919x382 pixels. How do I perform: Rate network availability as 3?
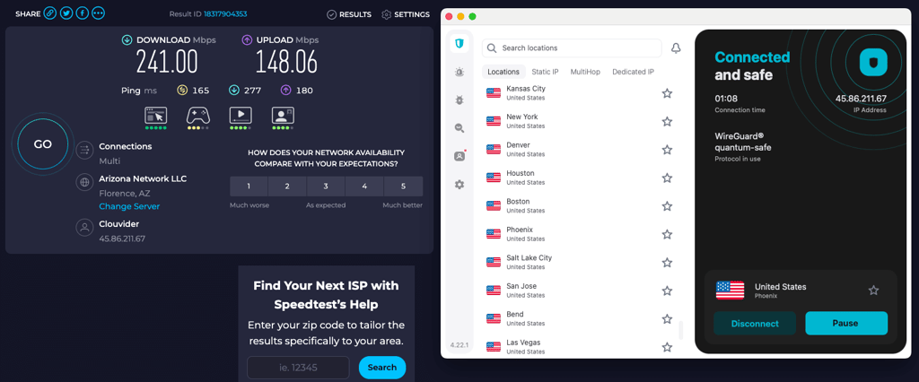[326, 187]
